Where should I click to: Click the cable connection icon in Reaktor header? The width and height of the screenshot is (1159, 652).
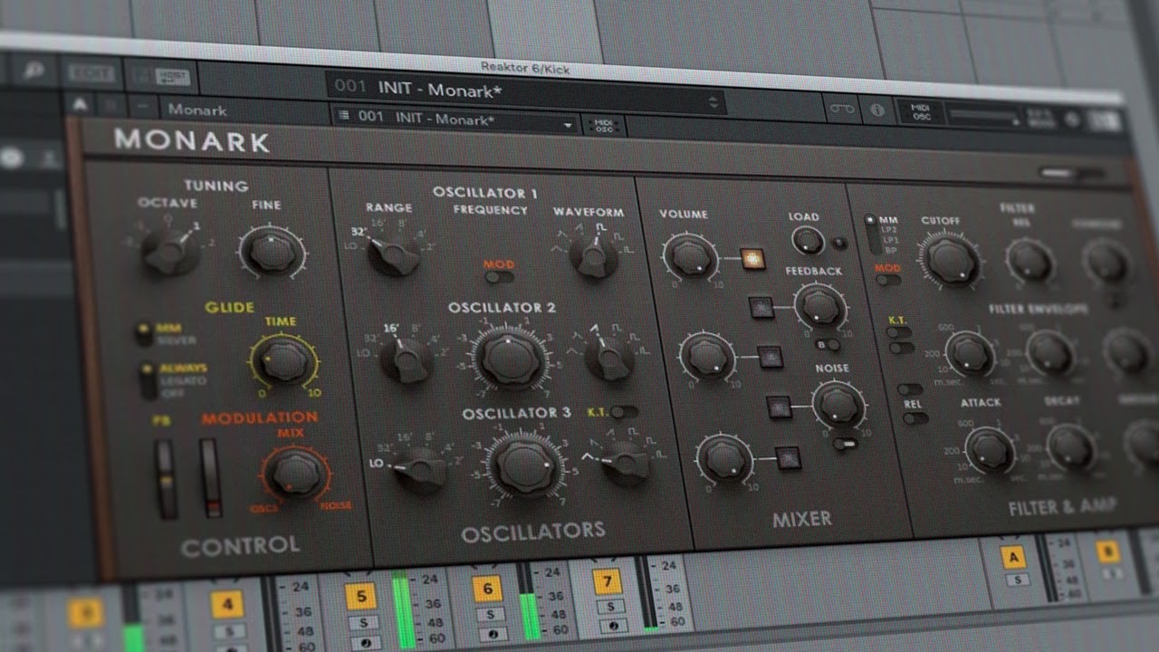point(842,109)
